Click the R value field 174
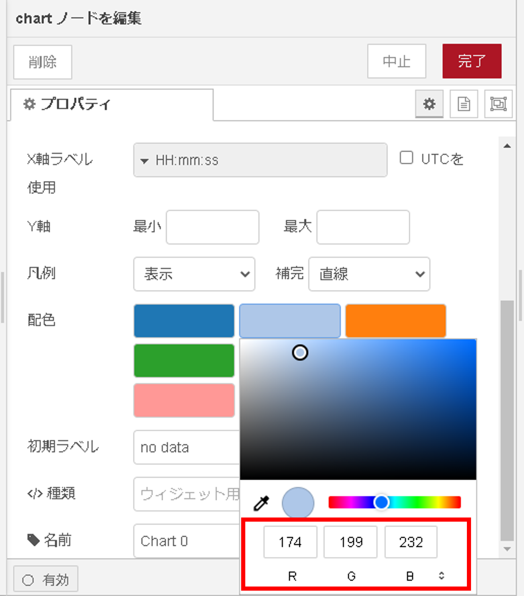 pos(290,542)
